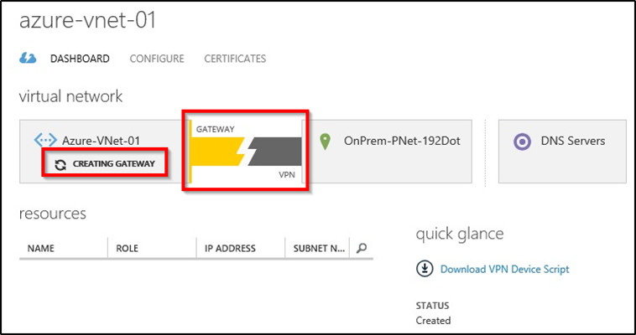Click the green OnPrem location pin icon
636x335 pixels.
pos(325,142)
